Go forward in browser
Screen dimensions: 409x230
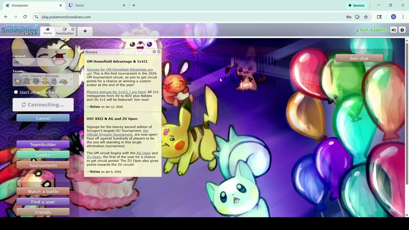[15, 17]
